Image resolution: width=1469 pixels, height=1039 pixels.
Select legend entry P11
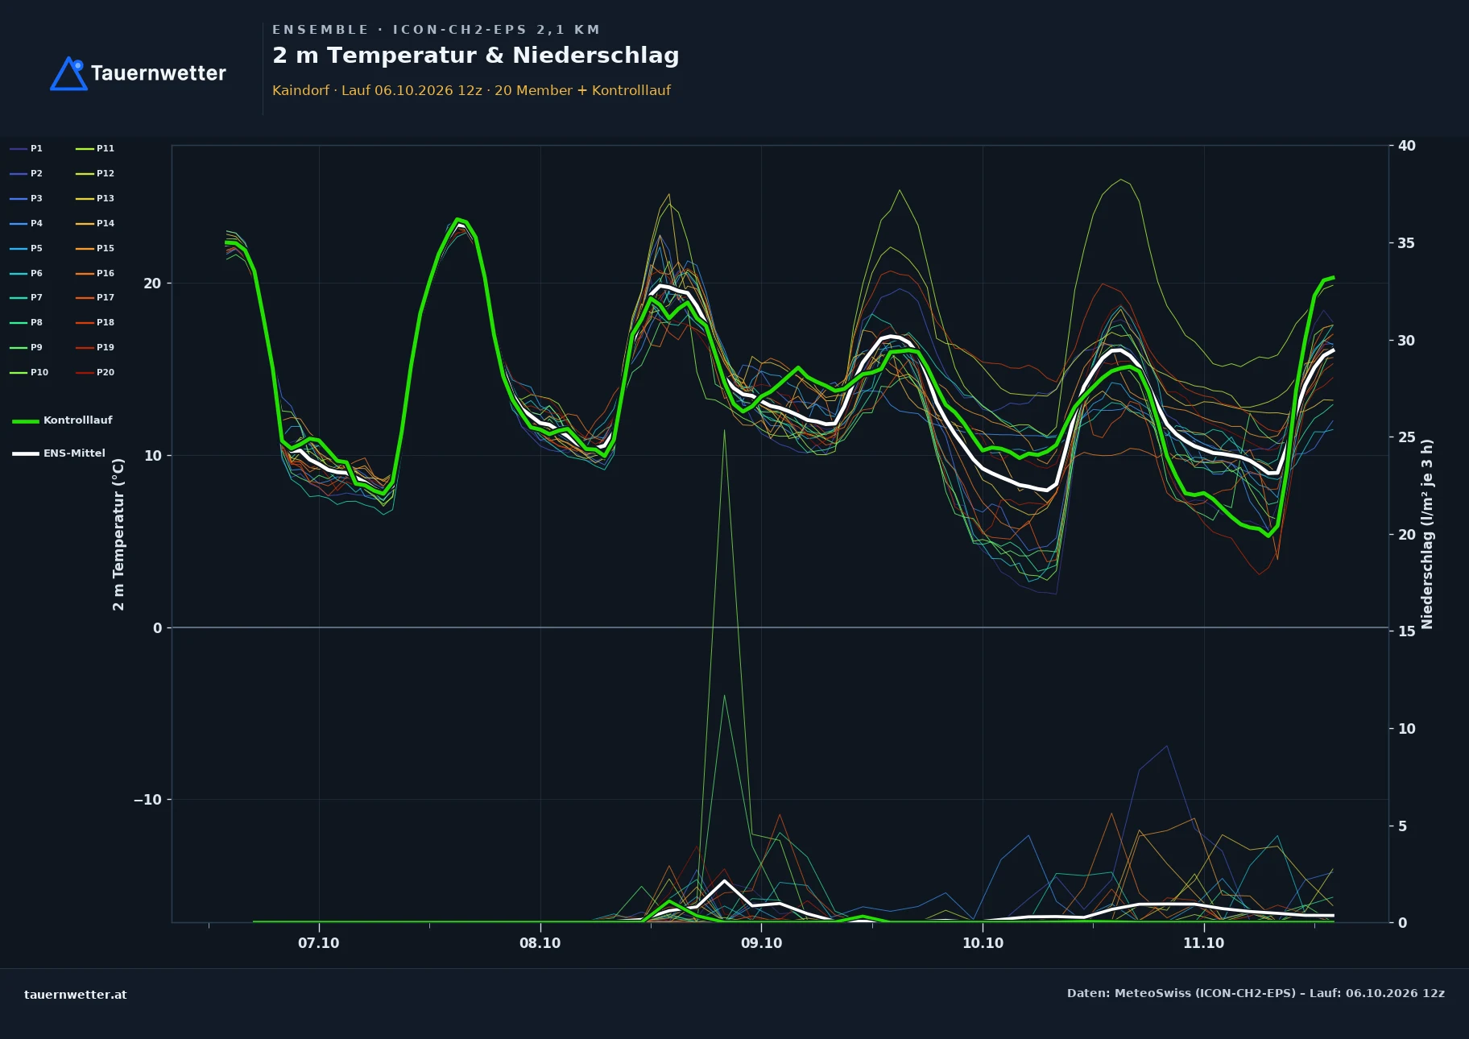(x=95, y=149)
